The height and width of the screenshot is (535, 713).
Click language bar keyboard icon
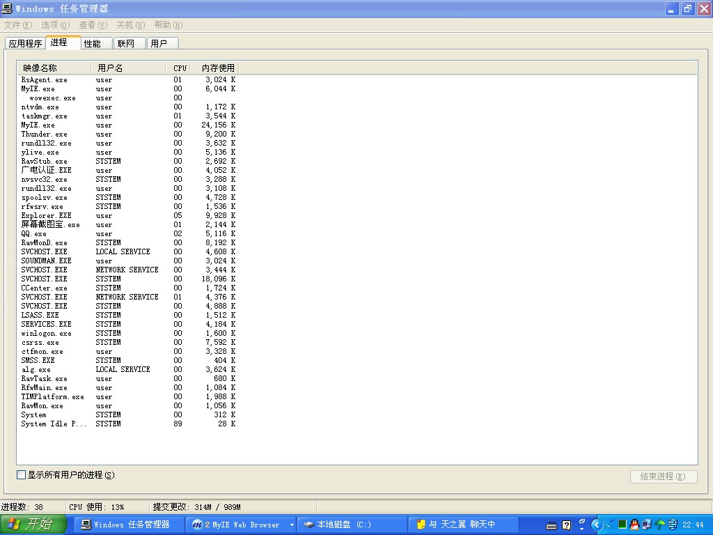click(x=551, y=525)
